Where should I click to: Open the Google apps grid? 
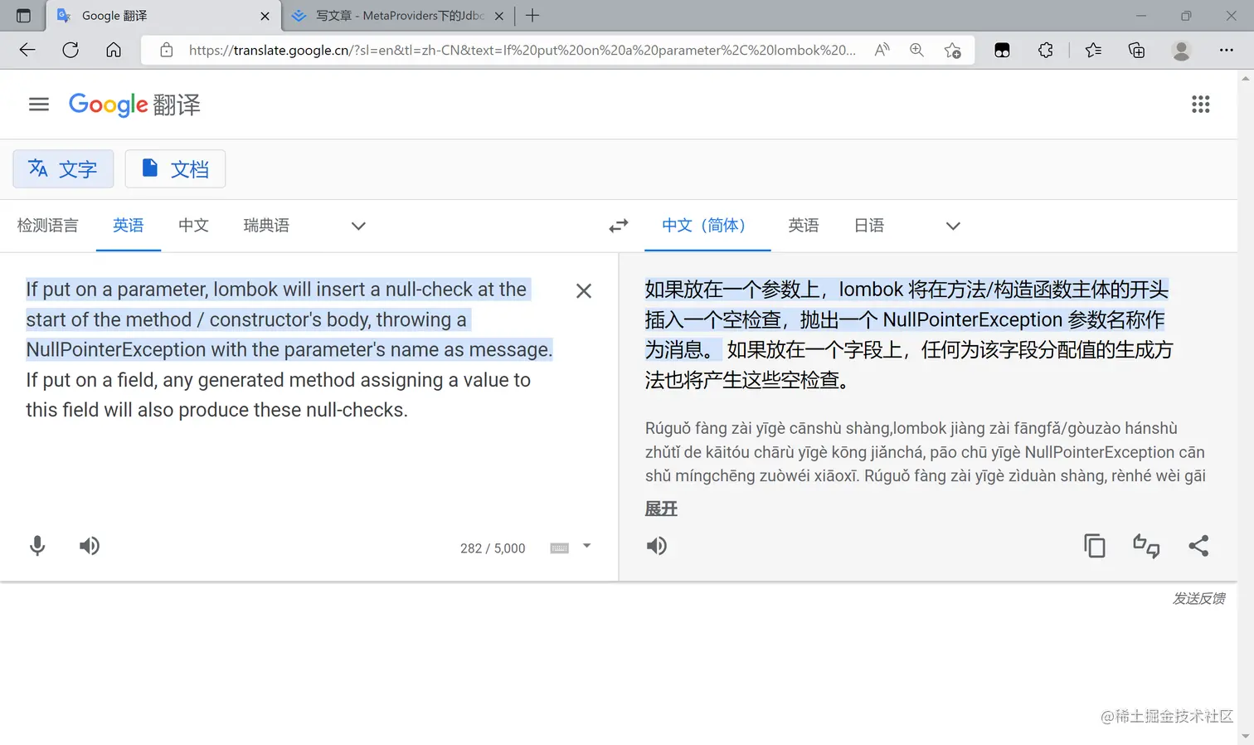pyautogui.click(x=1200, y=105)
